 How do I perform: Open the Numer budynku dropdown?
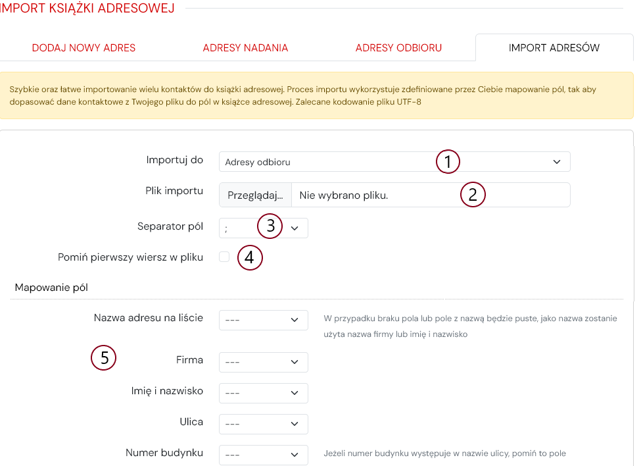[263, 455]
